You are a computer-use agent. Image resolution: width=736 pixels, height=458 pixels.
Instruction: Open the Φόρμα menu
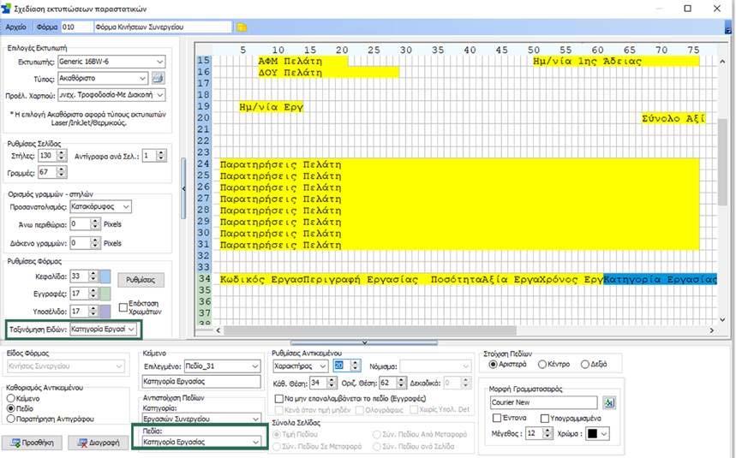tap(47, 27)
